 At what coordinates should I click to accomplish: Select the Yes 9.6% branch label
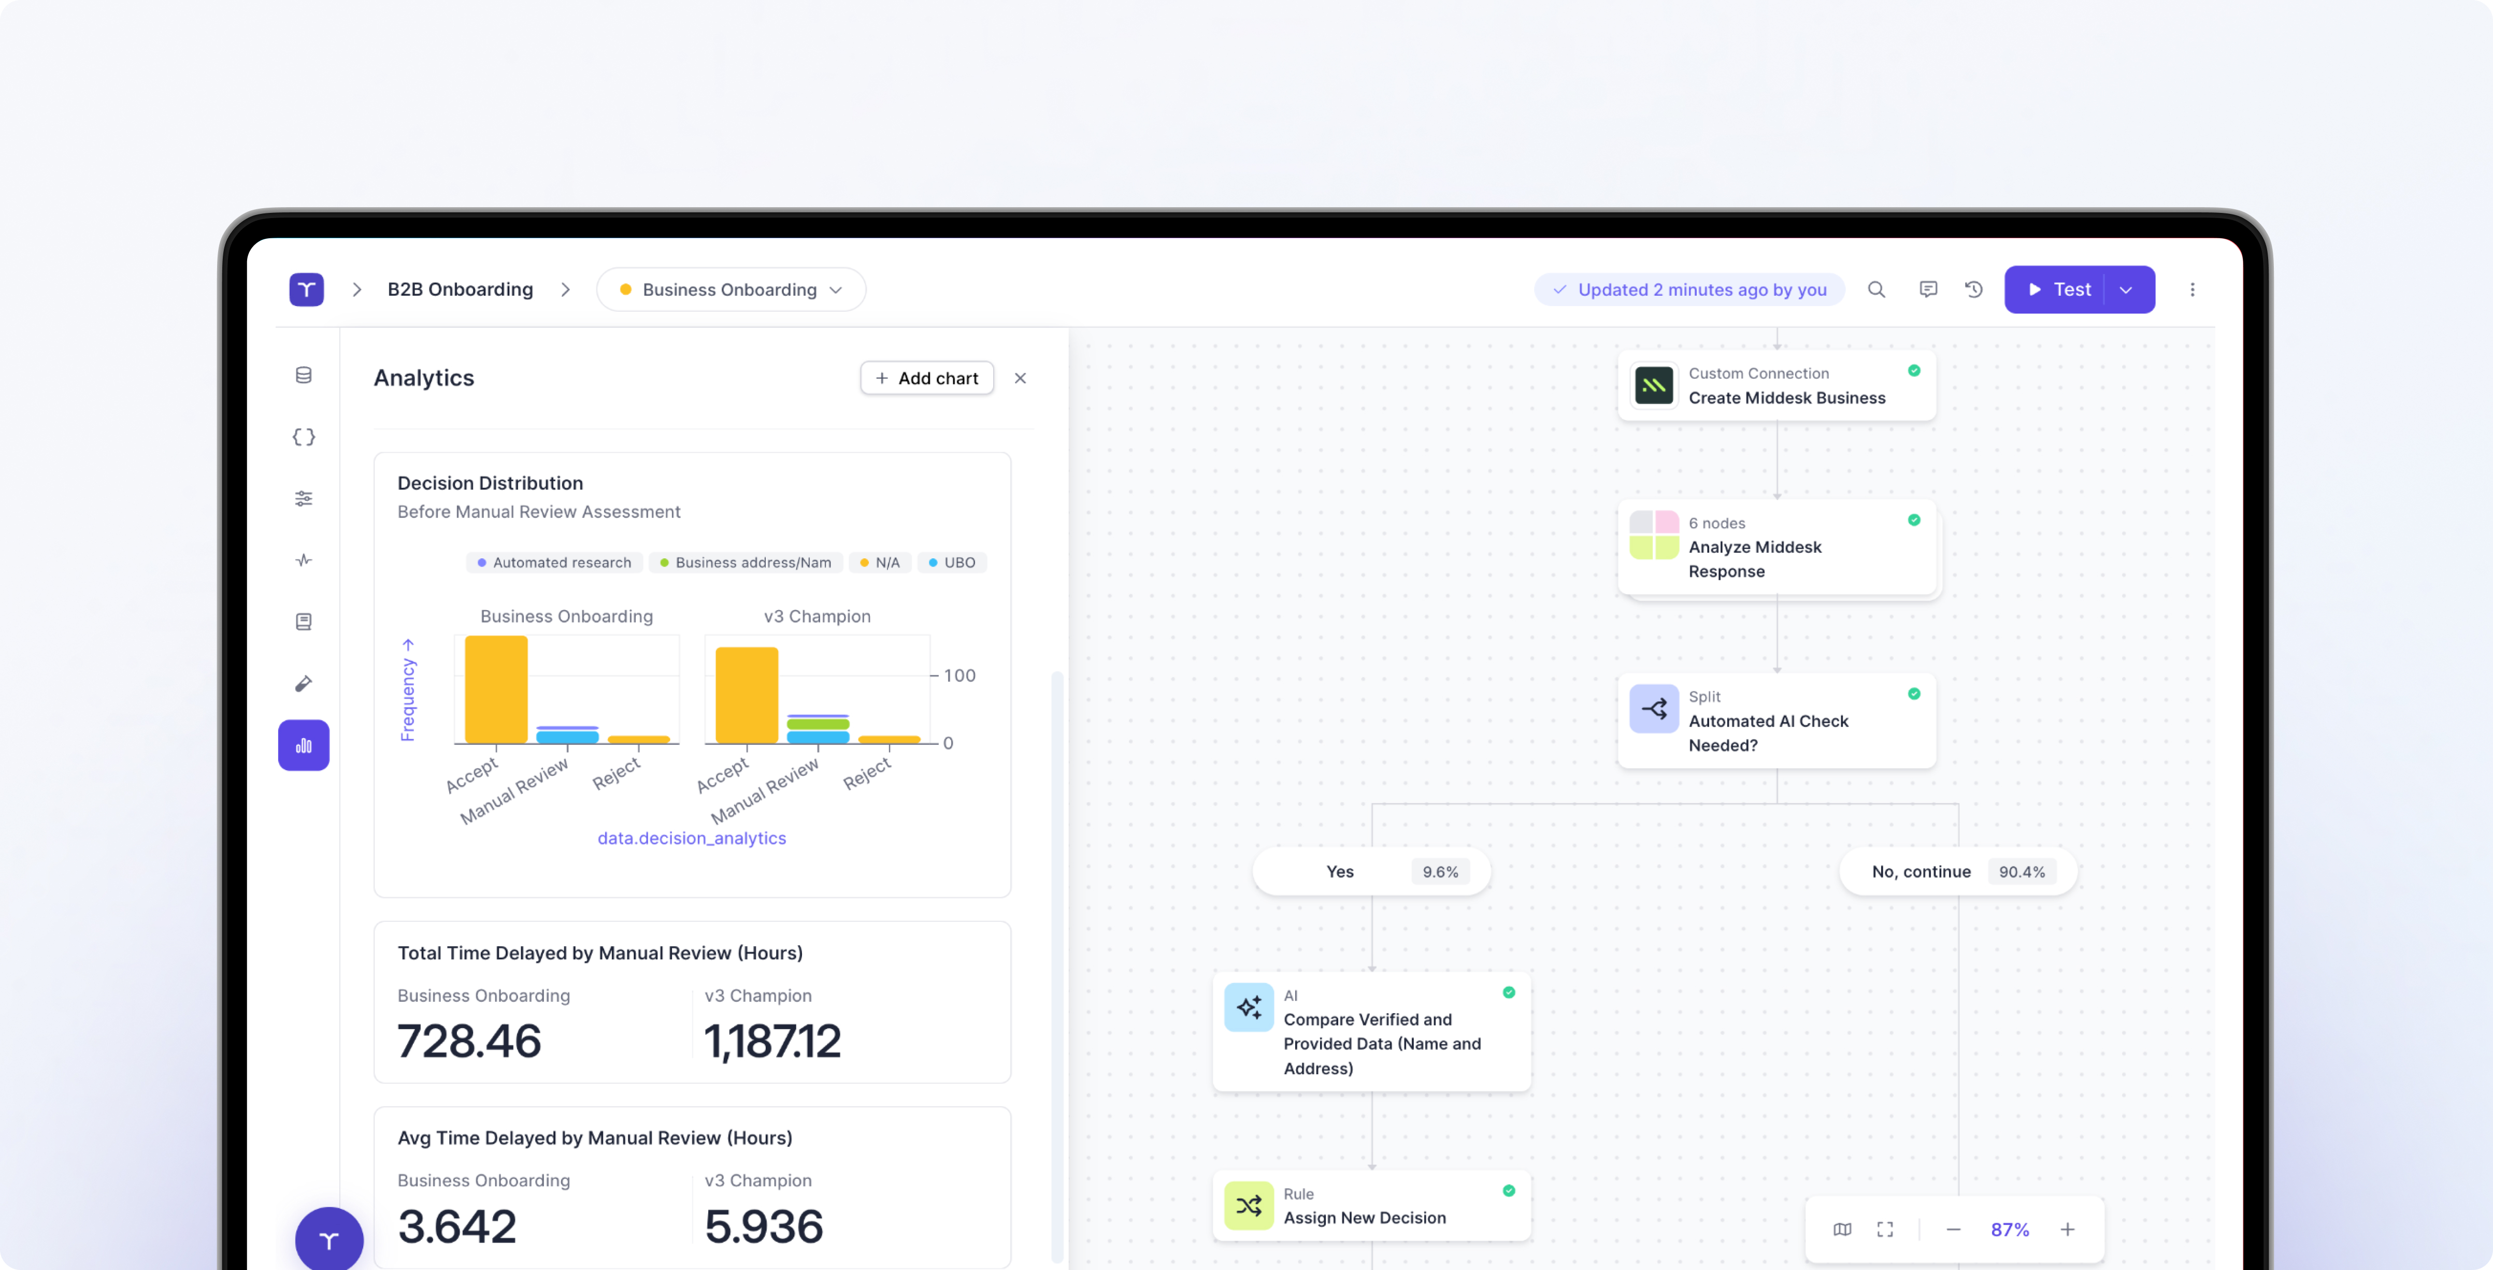click(x=1371, y=872)
